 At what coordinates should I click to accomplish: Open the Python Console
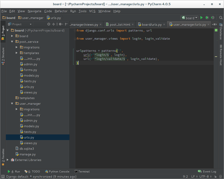pos(57,172)
